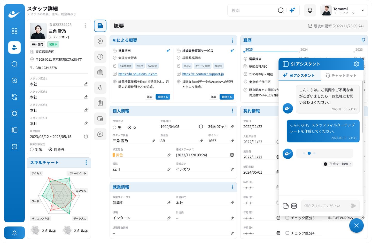Open the location pin section icon
This screenshot has width=372, height=243.
(x=100, y=41)
